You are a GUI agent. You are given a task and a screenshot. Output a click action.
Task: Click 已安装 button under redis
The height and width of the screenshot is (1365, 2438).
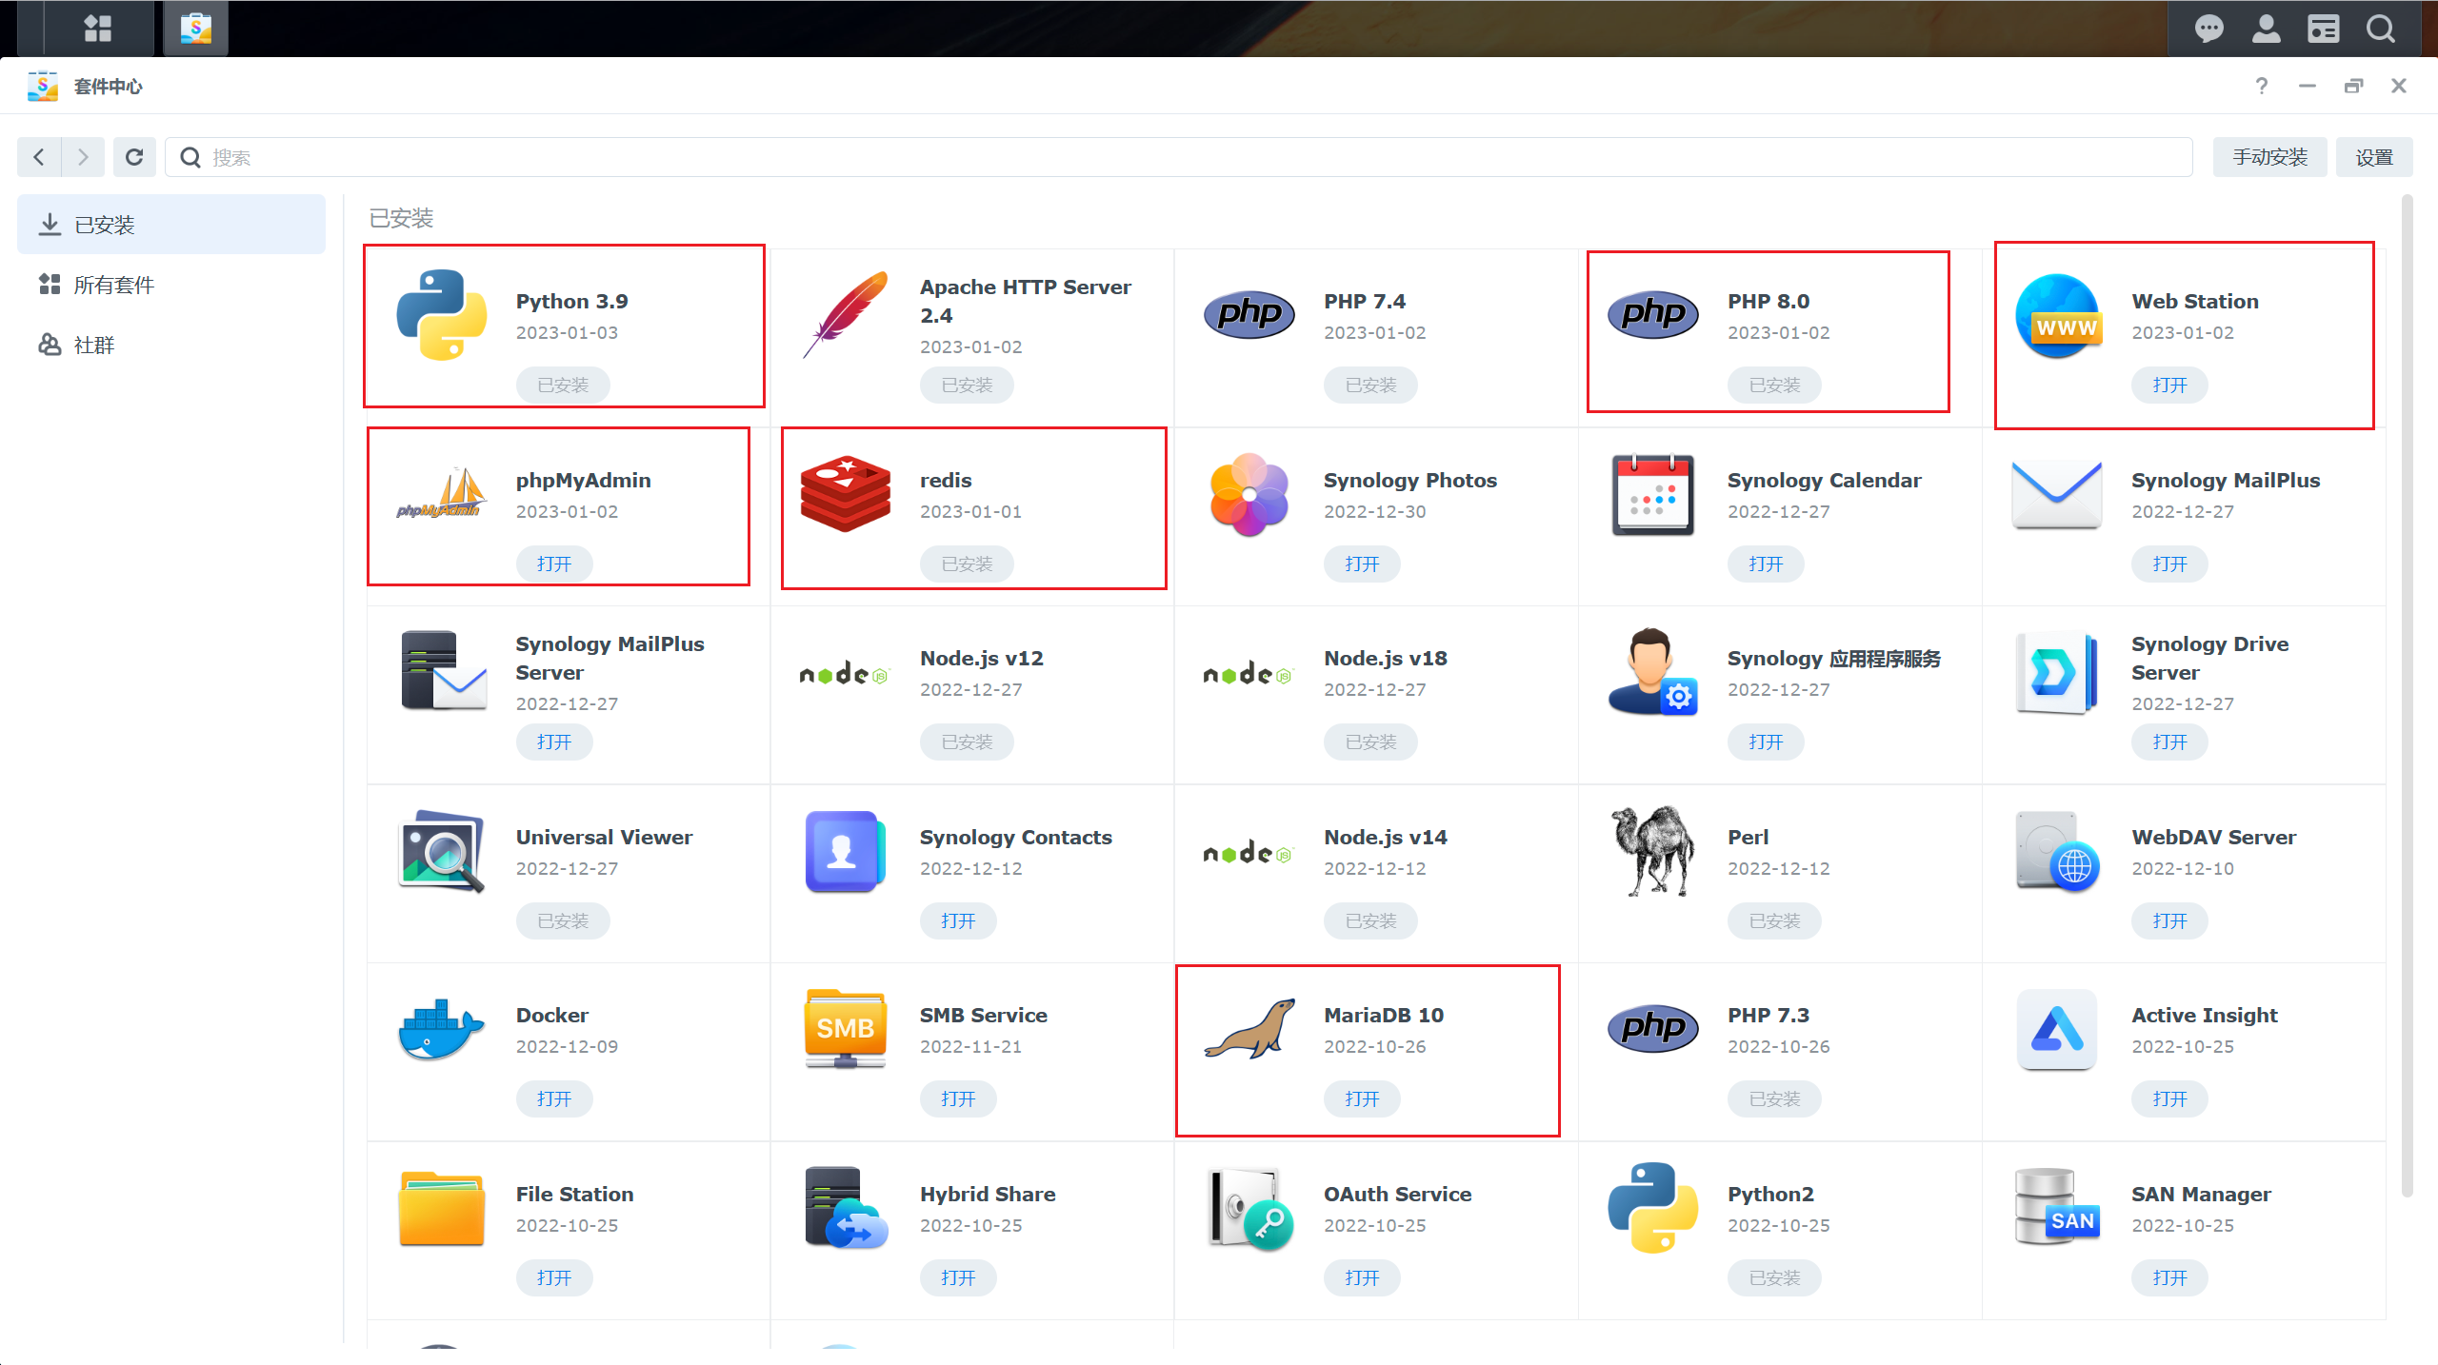pos(967,564)
